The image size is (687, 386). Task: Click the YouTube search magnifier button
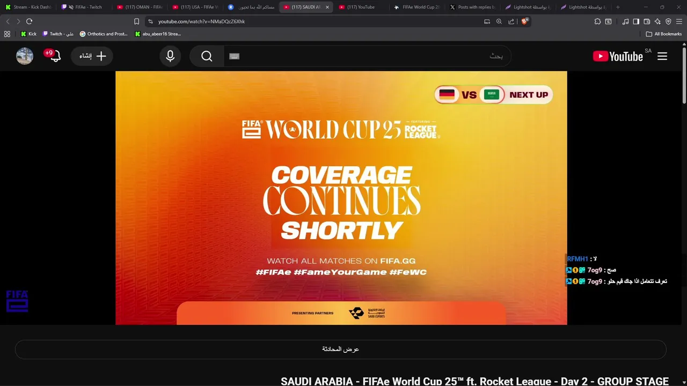point(207,56)
